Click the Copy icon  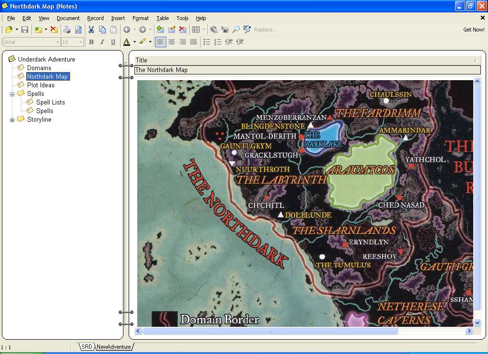tap(102, 30)
